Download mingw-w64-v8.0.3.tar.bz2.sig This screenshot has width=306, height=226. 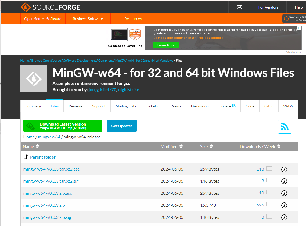pos(51,181)
